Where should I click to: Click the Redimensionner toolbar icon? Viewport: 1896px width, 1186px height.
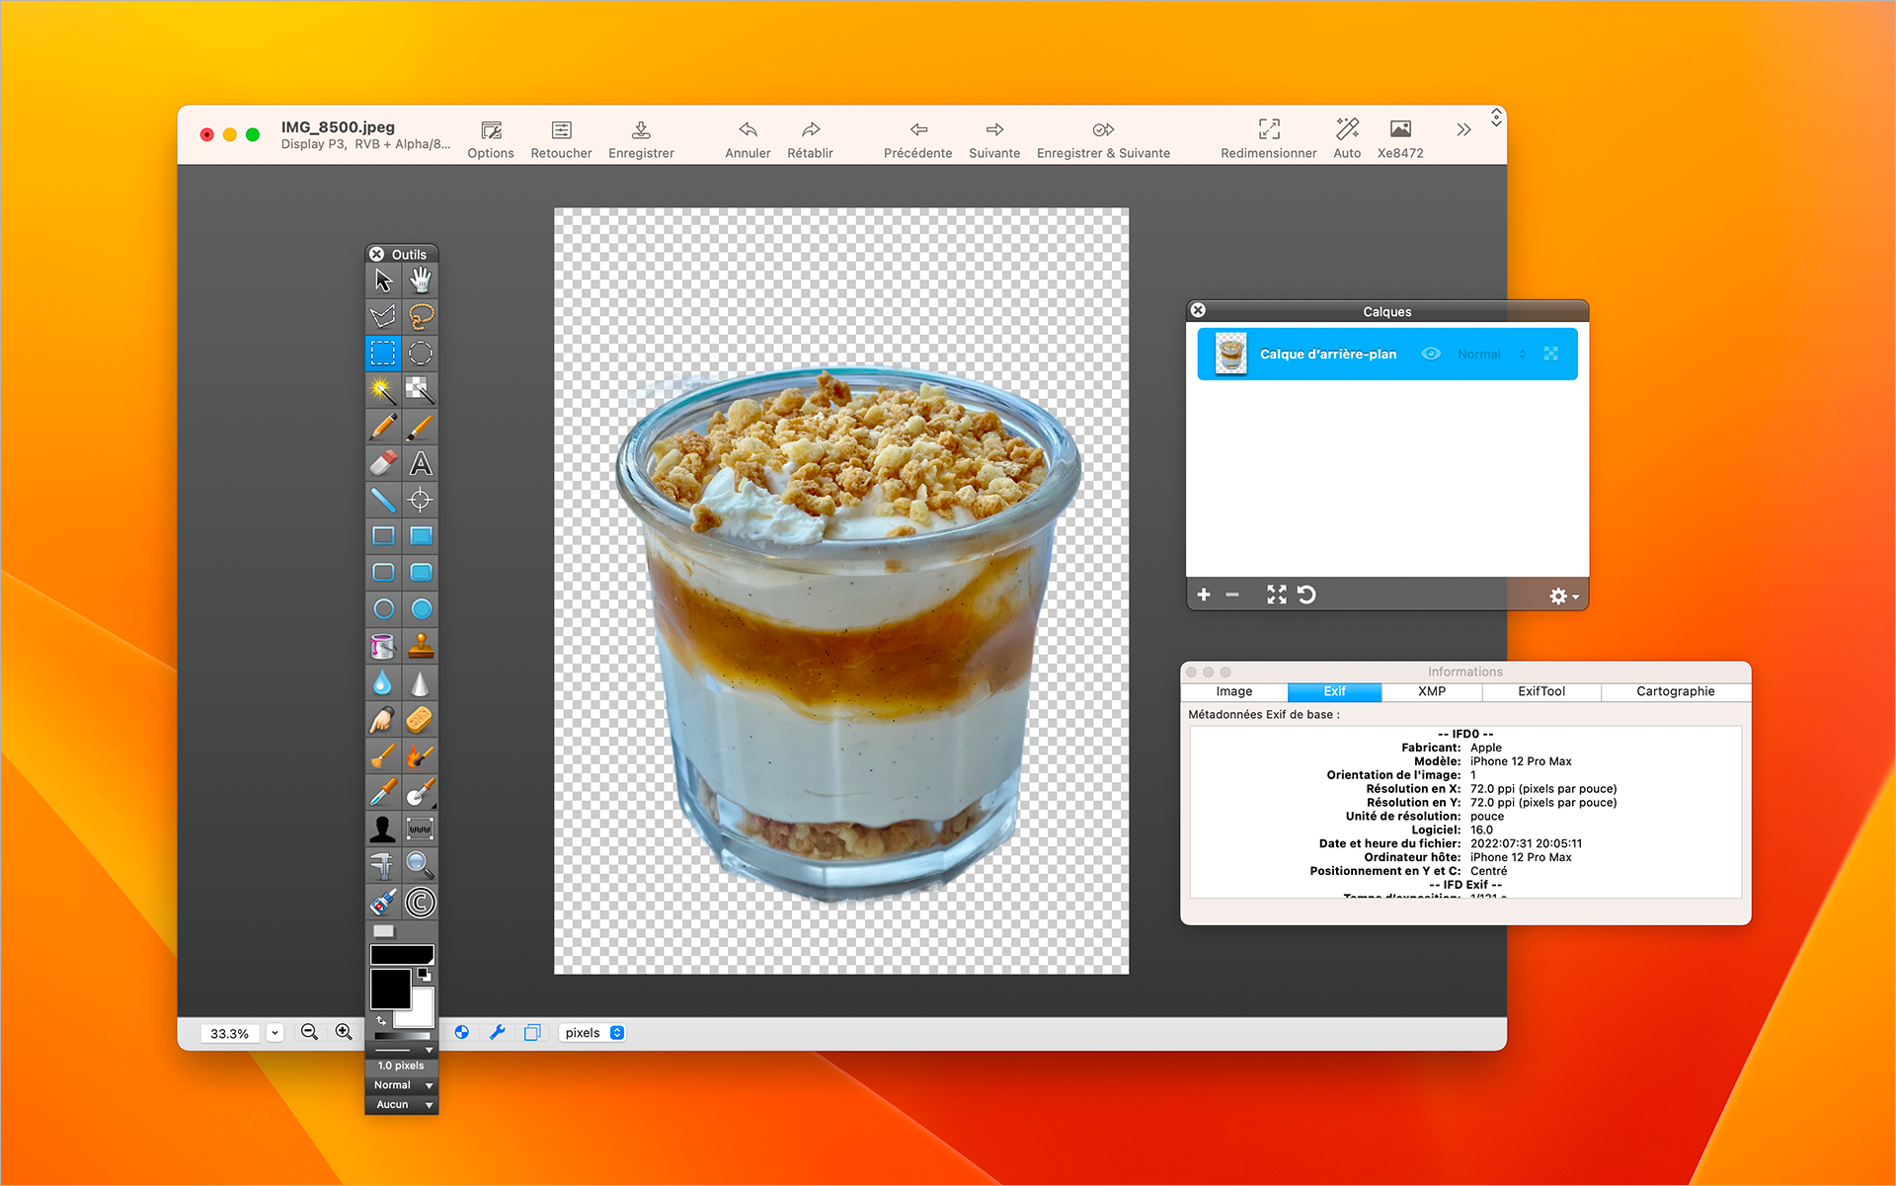pos(1268,138)
